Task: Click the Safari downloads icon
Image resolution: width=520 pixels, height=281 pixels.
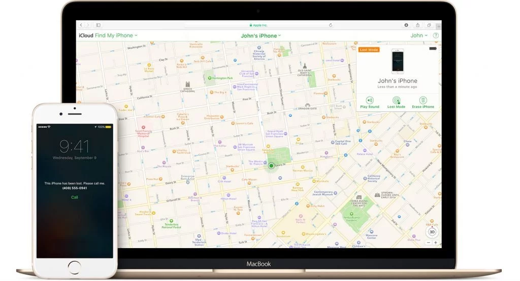Action: coord(406,25)
